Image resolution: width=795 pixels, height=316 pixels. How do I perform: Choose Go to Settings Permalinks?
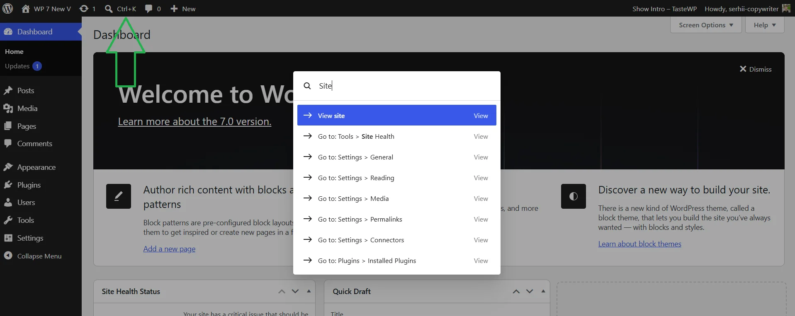coord(397,219)
